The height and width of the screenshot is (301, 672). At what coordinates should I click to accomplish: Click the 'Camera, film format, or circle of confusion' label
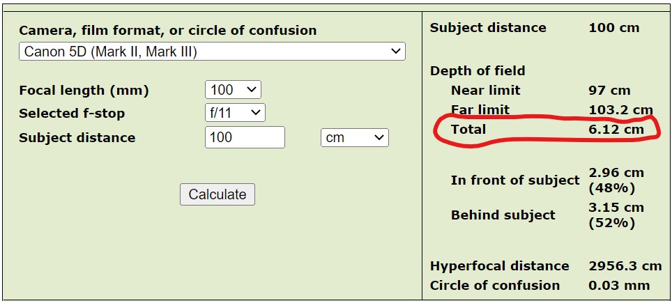pyautogui.click(x=167, y=31)
